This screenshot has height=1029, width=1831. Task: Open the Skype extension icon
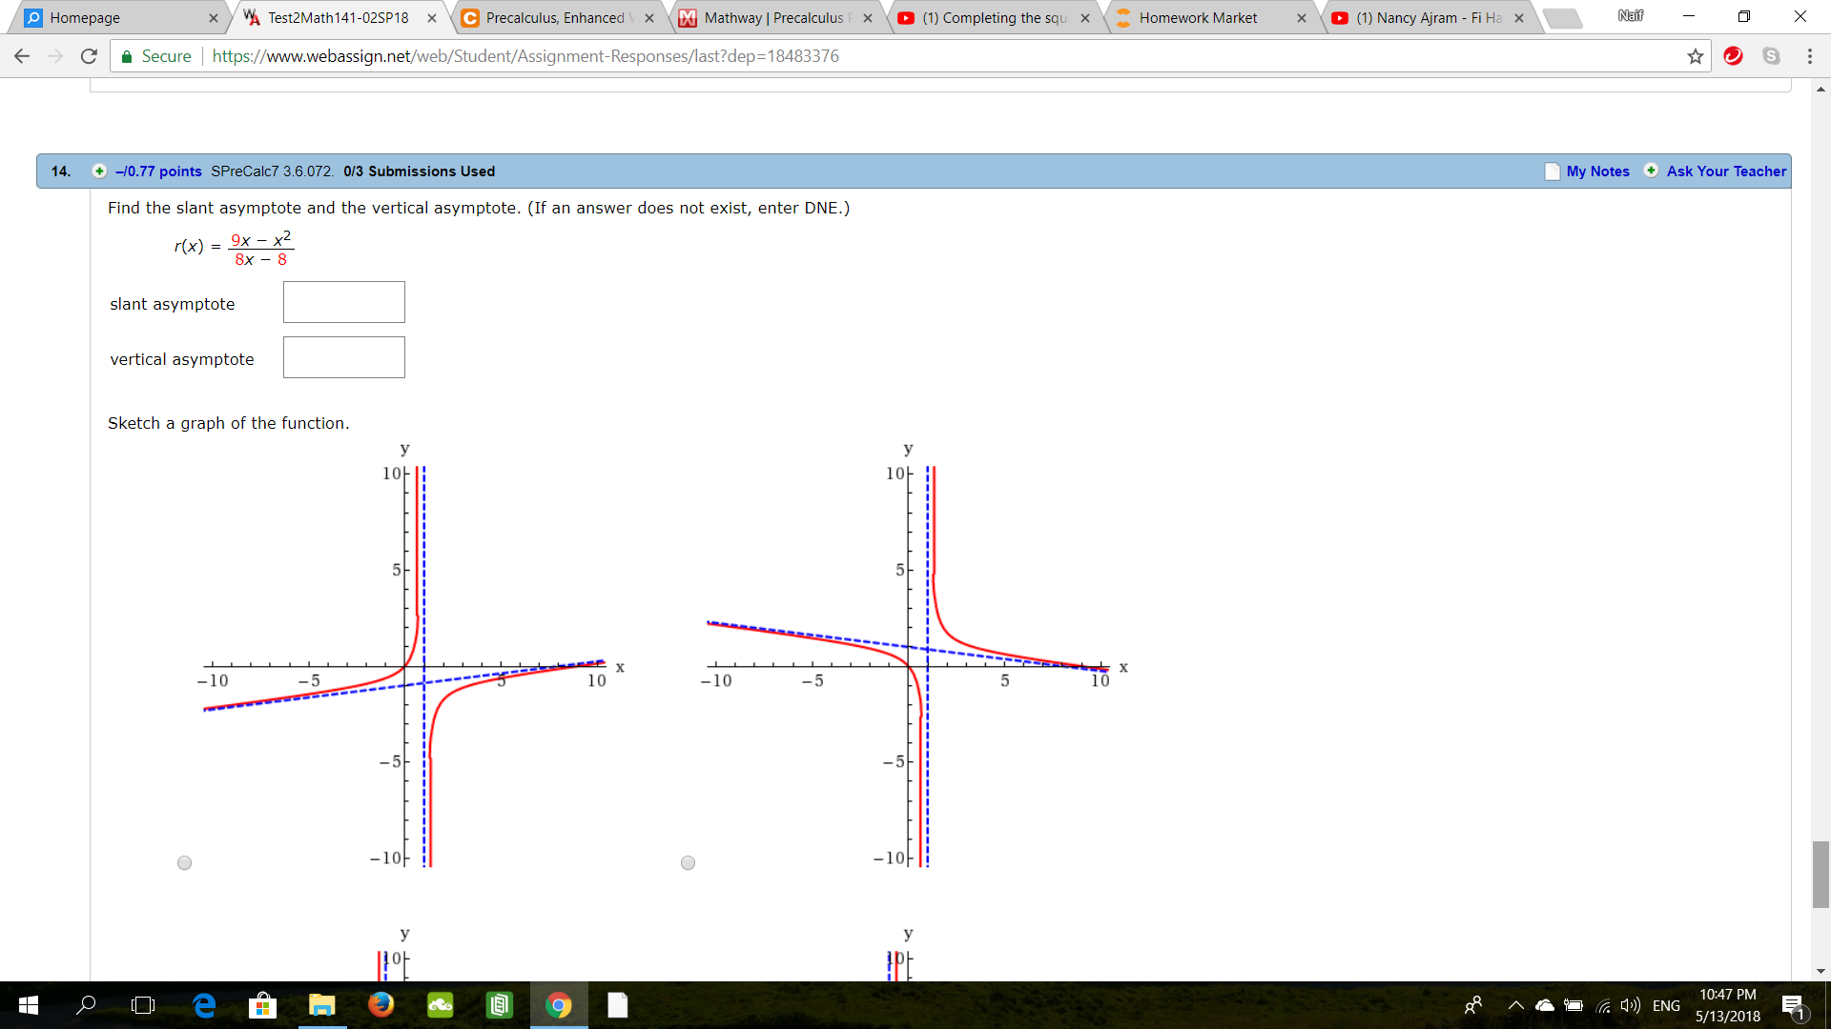click(x=1771, y=56)
